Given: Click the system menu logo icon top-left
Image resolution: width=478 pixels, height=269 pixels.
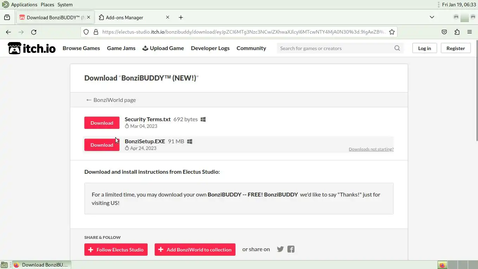Looking at the screenshot, I should coord(5,5).
